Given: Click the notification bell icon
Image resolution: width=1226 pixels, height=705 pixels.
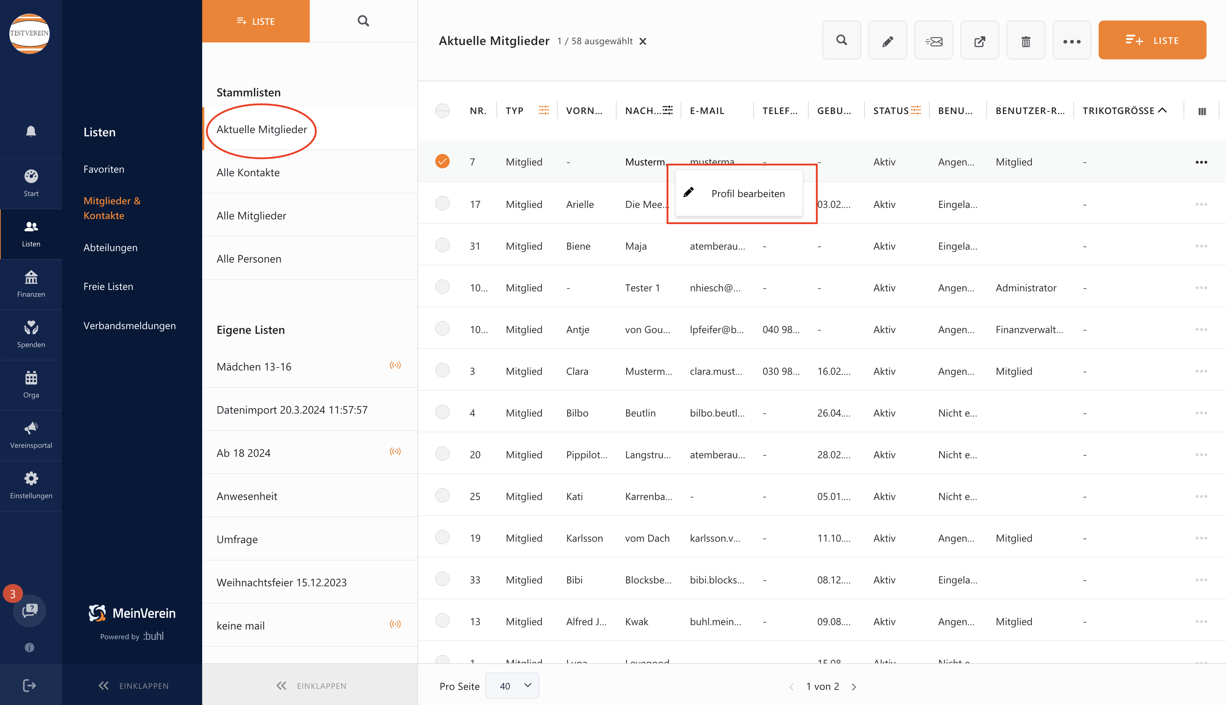Looking at the screenshot, I should click(x=31, y=131).
